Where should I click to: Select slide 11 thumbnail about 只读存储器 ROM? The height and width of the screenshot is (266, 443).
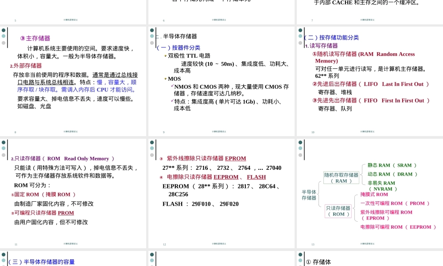(73, 193)
